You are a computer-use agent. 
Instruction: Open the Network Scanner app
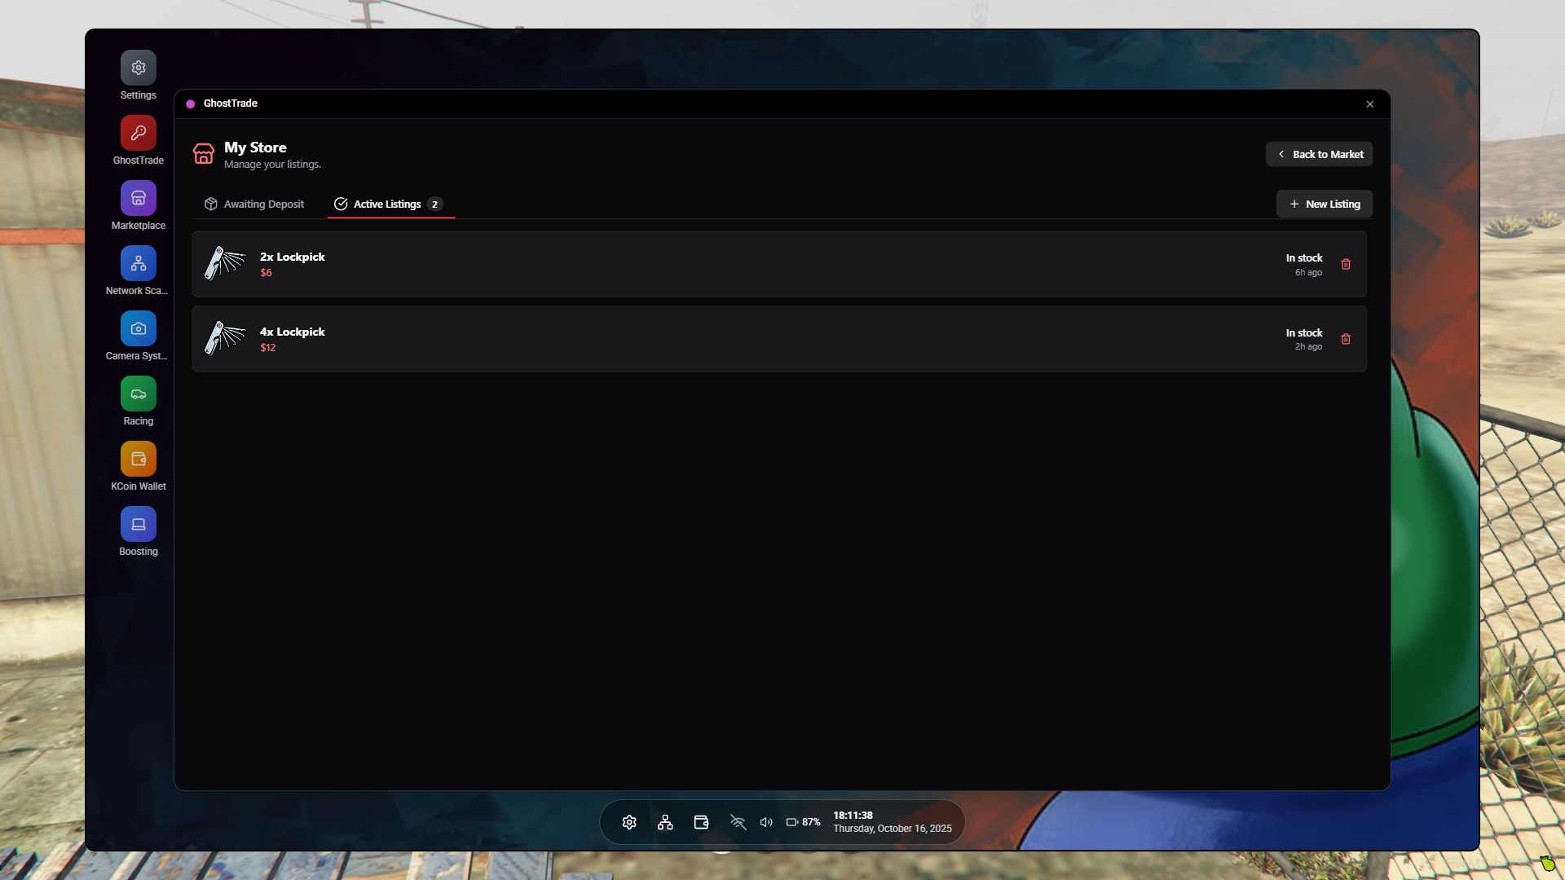click(139, 263)
